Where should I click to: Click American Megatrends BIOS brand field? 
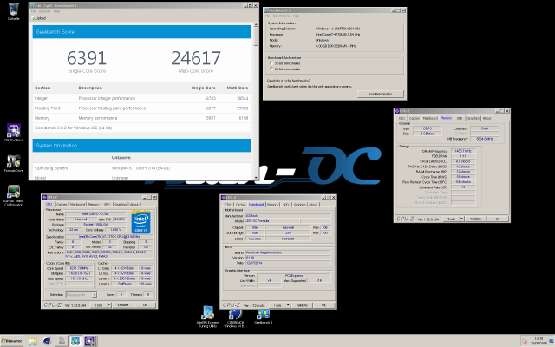tap(288, 252)
